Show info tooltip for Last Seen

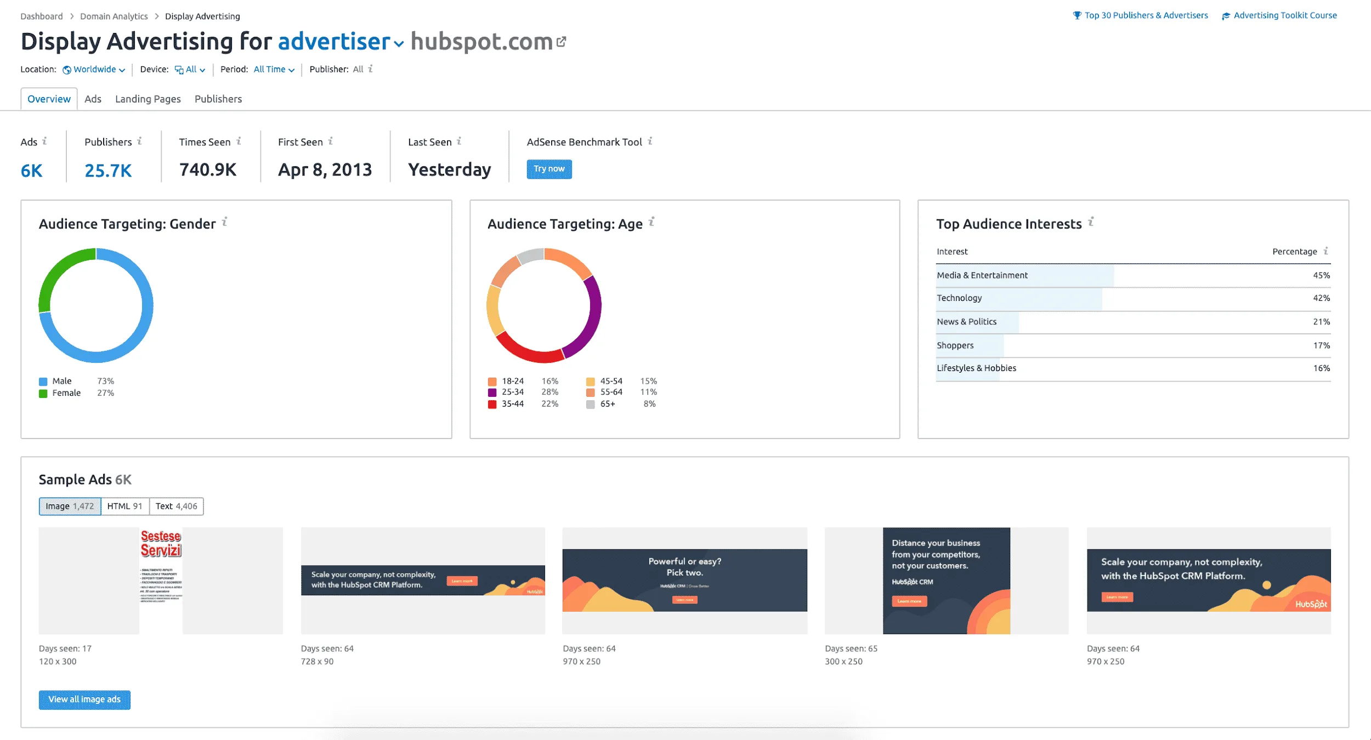point(459,141)
